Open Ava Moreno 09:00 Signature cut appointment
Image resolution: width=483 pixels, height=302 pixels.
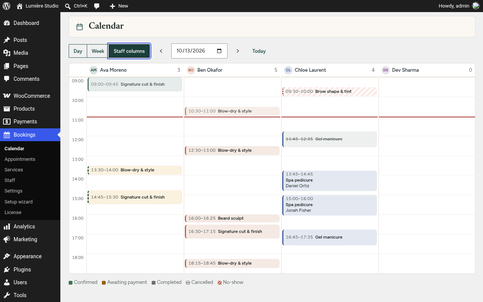click(x=135, y=84)
